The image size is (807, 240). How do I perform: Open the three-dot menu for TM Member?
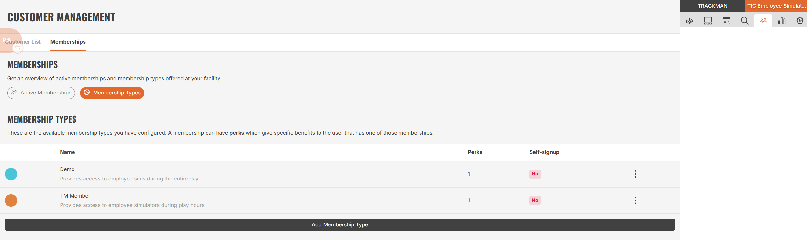coord(636,201)
